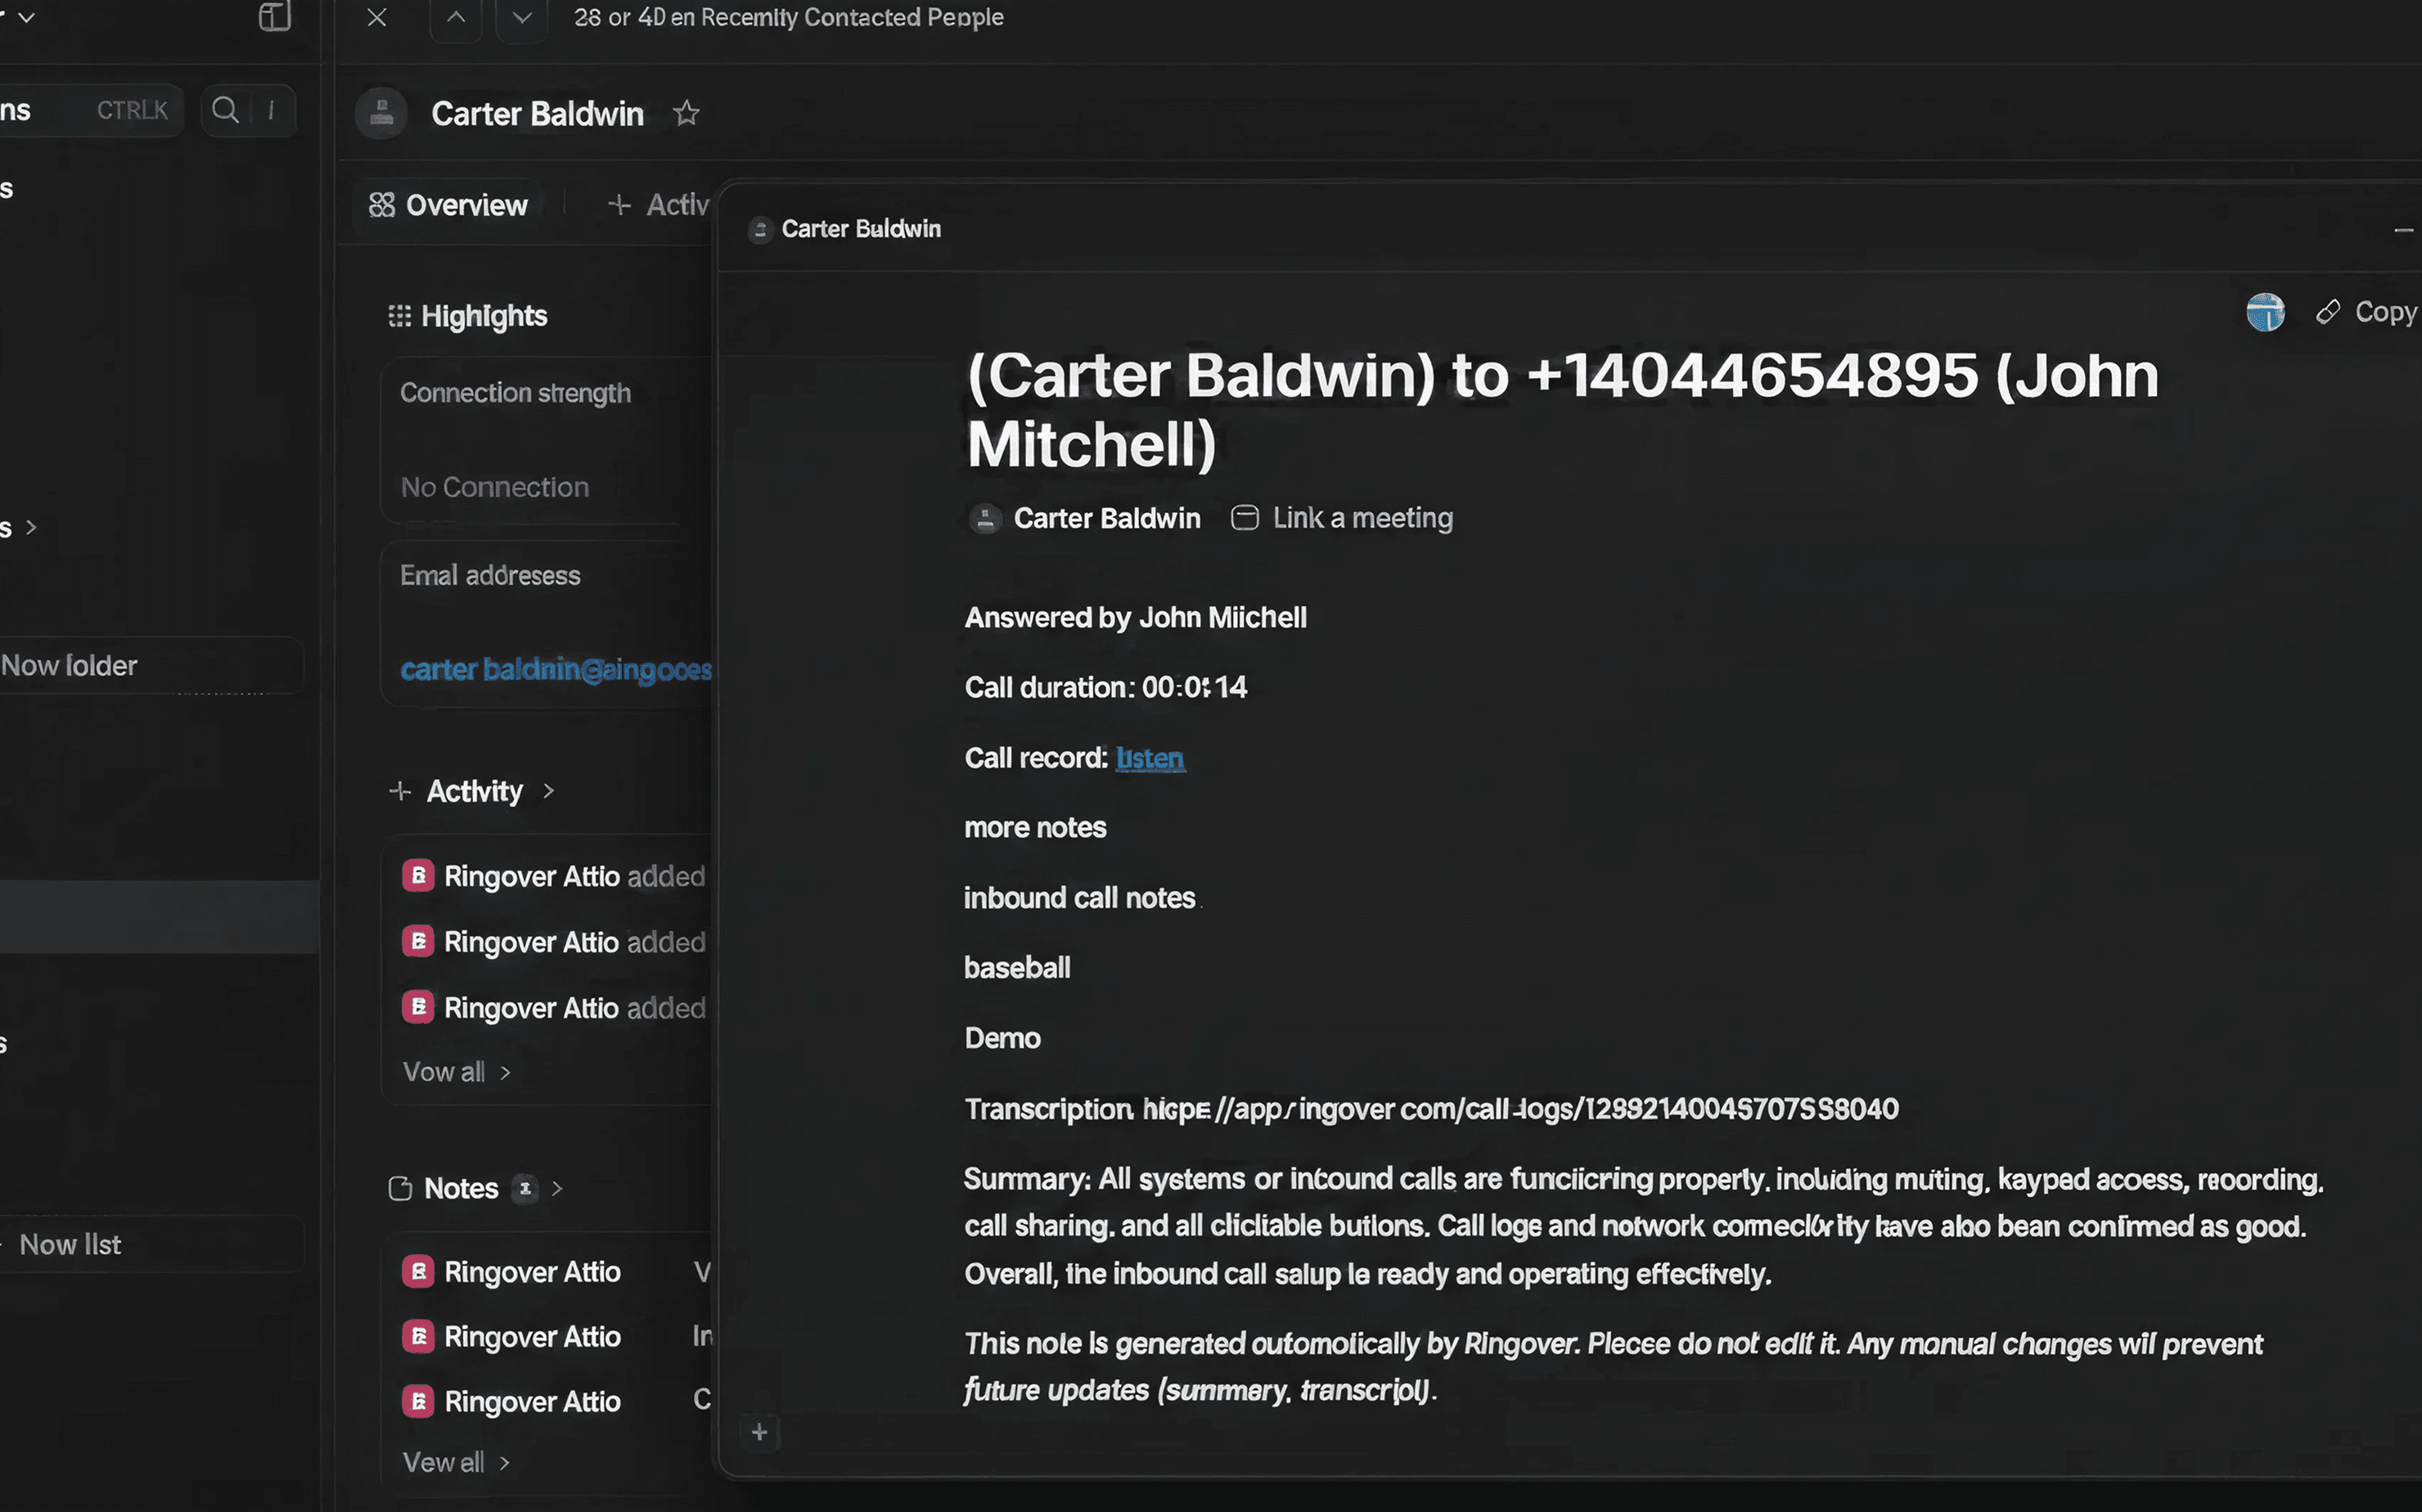Image resolution: width=2422 pixels, height=1512 pixels.
Task: Expand the Notes section chevron
Action: [x=557, y=1188]
